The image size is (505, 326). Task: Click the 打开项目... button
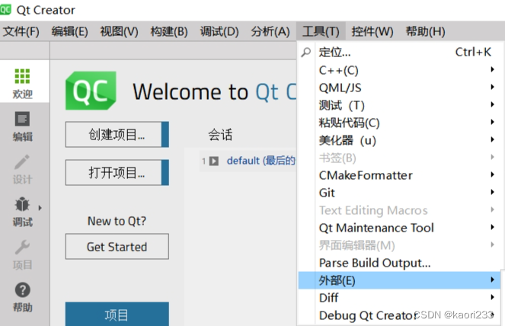click(117, 173)
